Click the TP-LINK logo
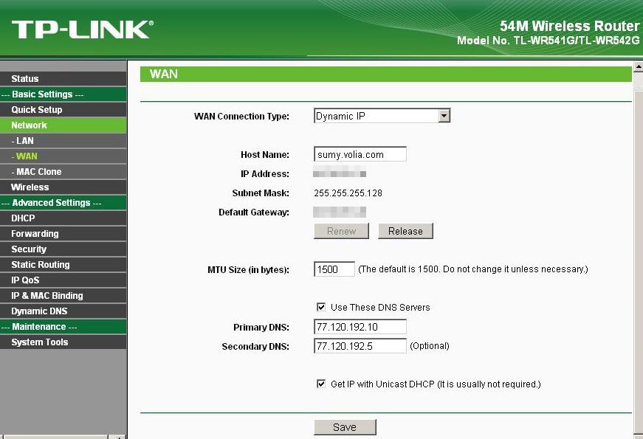The height and width of the screenshot is (439, 643). pyautogui.click(x=82, y=30)
